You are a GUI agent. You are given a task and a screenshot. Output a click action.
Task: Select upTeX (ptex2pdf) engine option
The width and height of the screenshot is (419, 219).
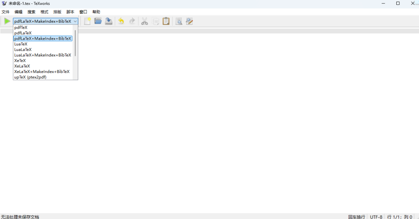30,77
